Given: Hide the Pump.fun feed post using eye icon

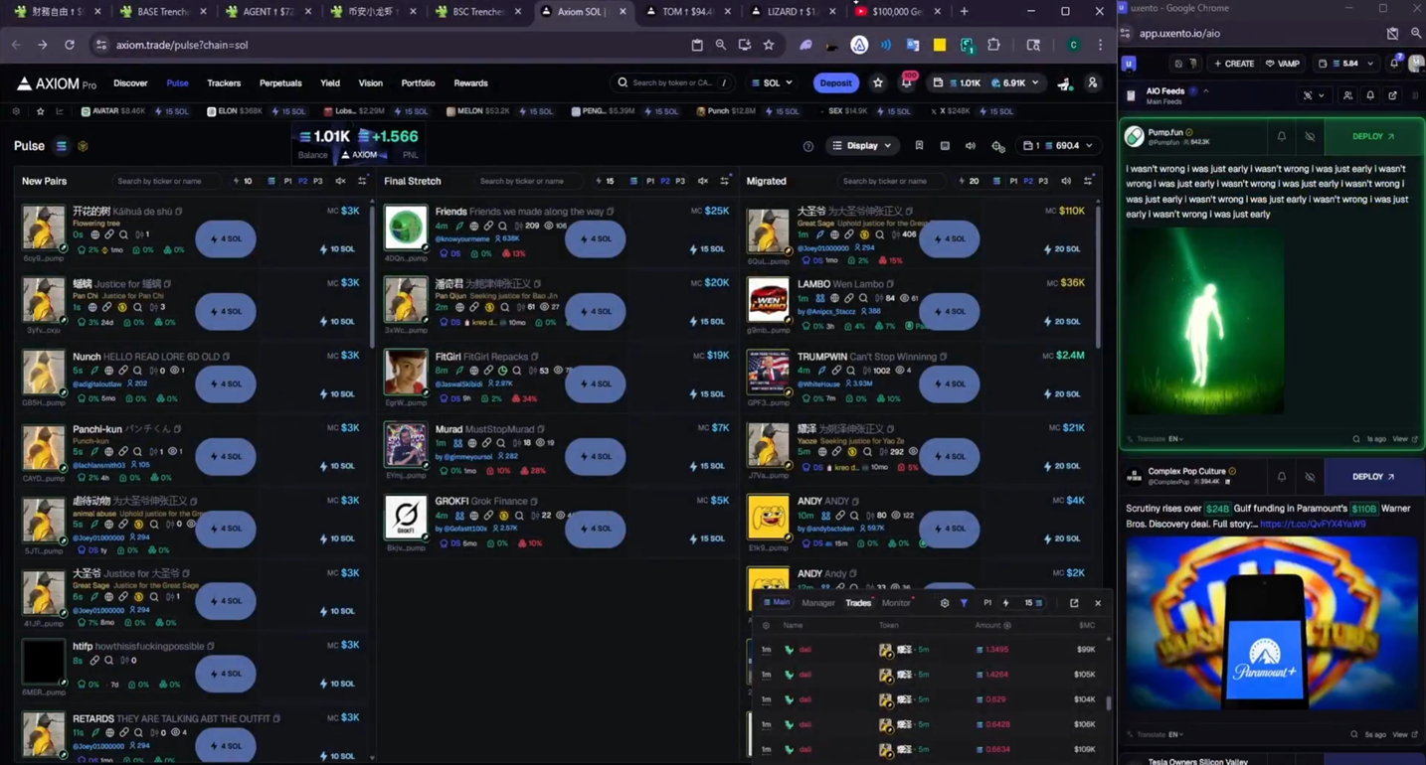Looking at the screenshot, I should click(x=1310, y=137).
